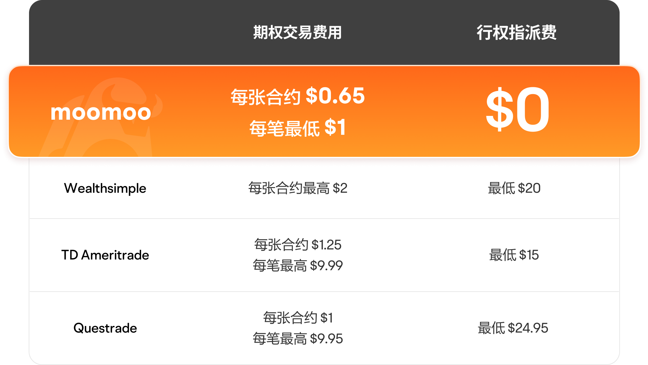648x365 pixels.
Task: Select the TD Ameritrade broker name
Action: pos(105,255)
